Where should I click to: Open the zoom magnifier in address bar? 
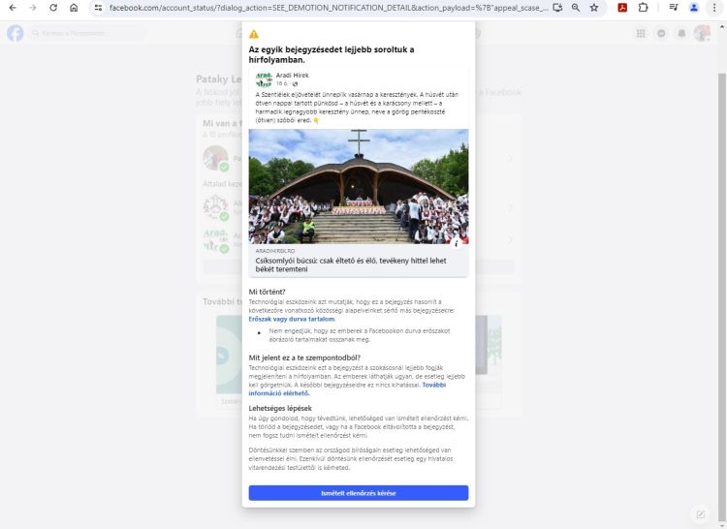click(576, 8)
